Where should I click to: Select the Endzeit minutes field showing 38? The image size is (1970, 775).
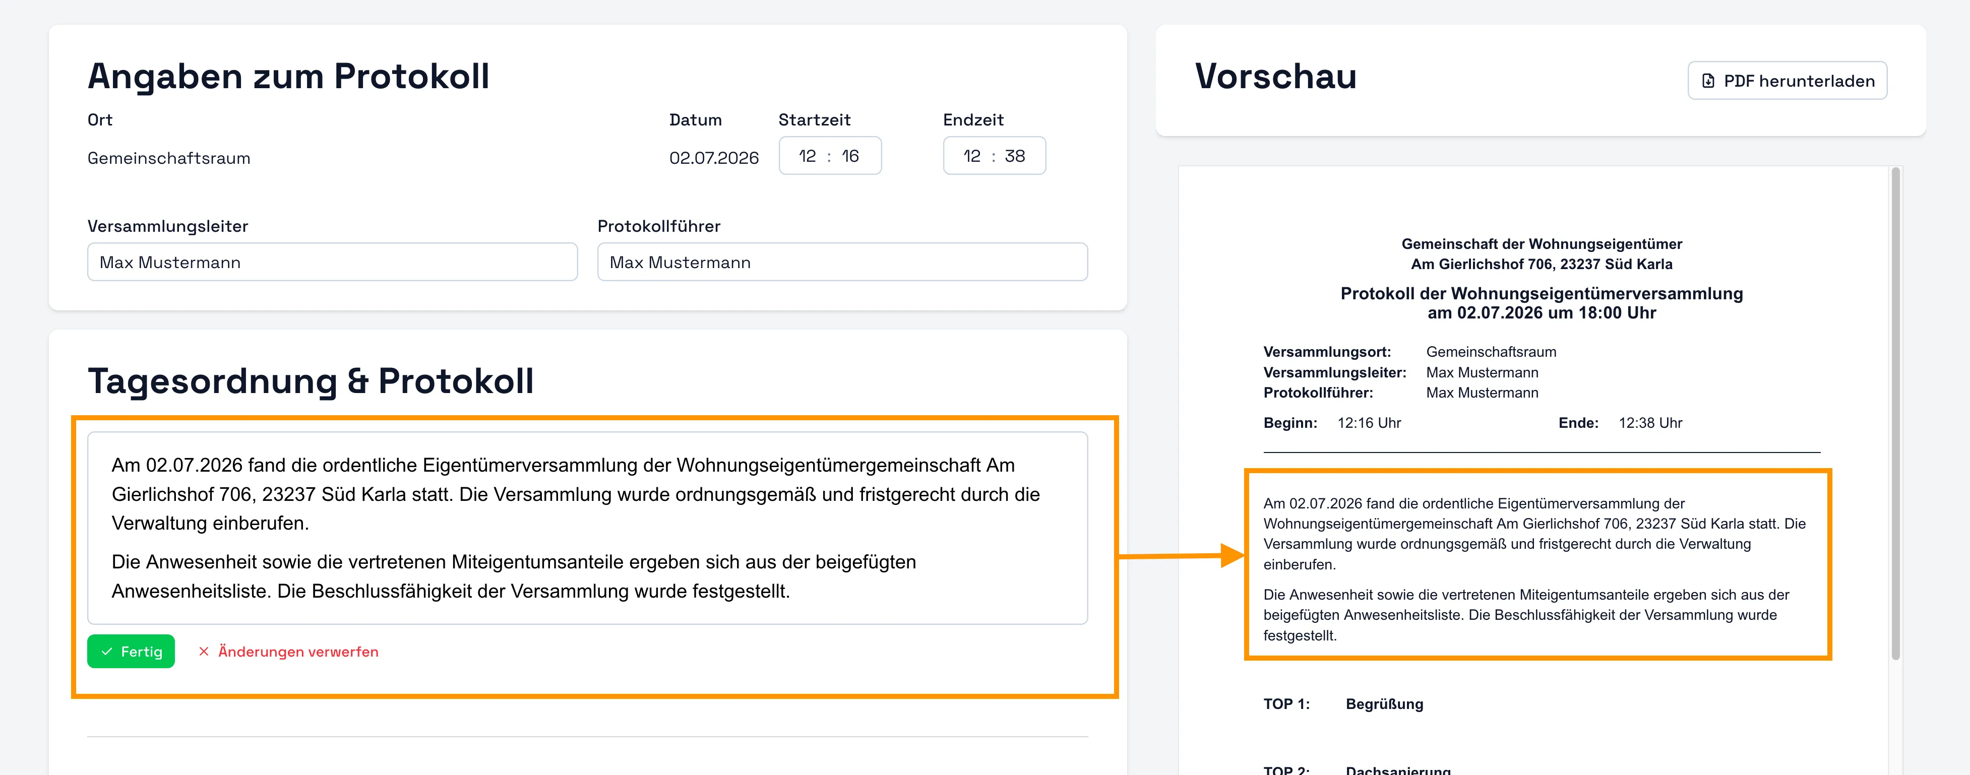click(1017, 155)
